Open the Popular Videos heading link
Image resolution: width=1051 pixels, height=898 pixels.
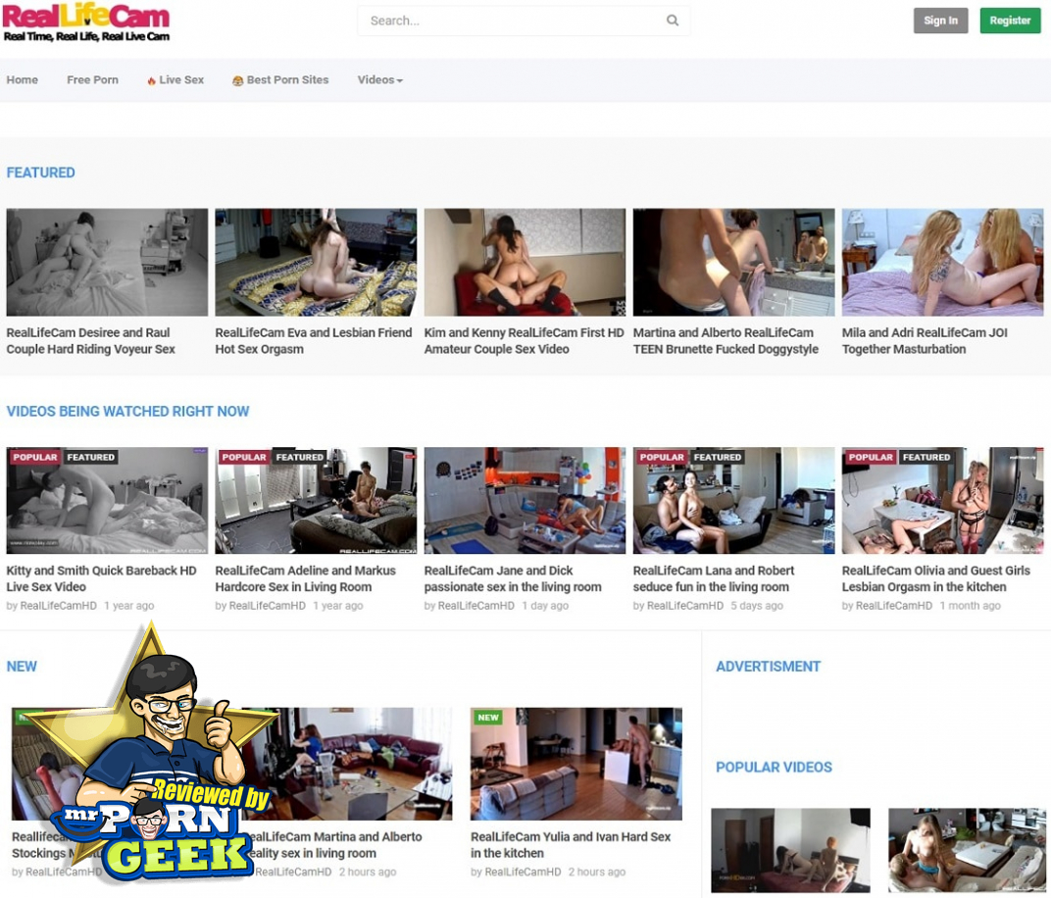(774, 768)
